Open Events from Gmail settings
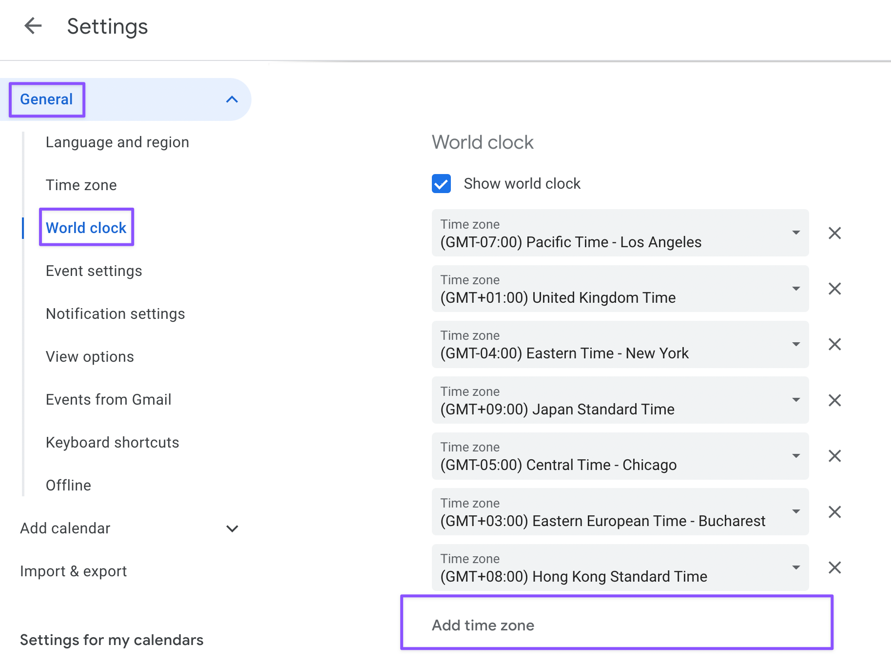Screen dimensions: 891x665 [x=109, y=400]
